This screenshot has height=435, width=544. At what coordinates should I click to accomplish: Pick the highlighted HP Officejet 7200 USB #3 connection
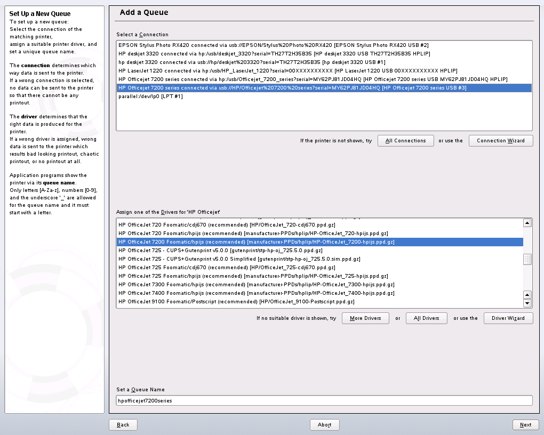292,88
